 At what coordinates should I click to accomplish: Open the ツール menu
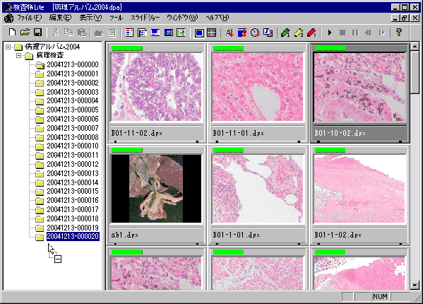coord(116,18)
